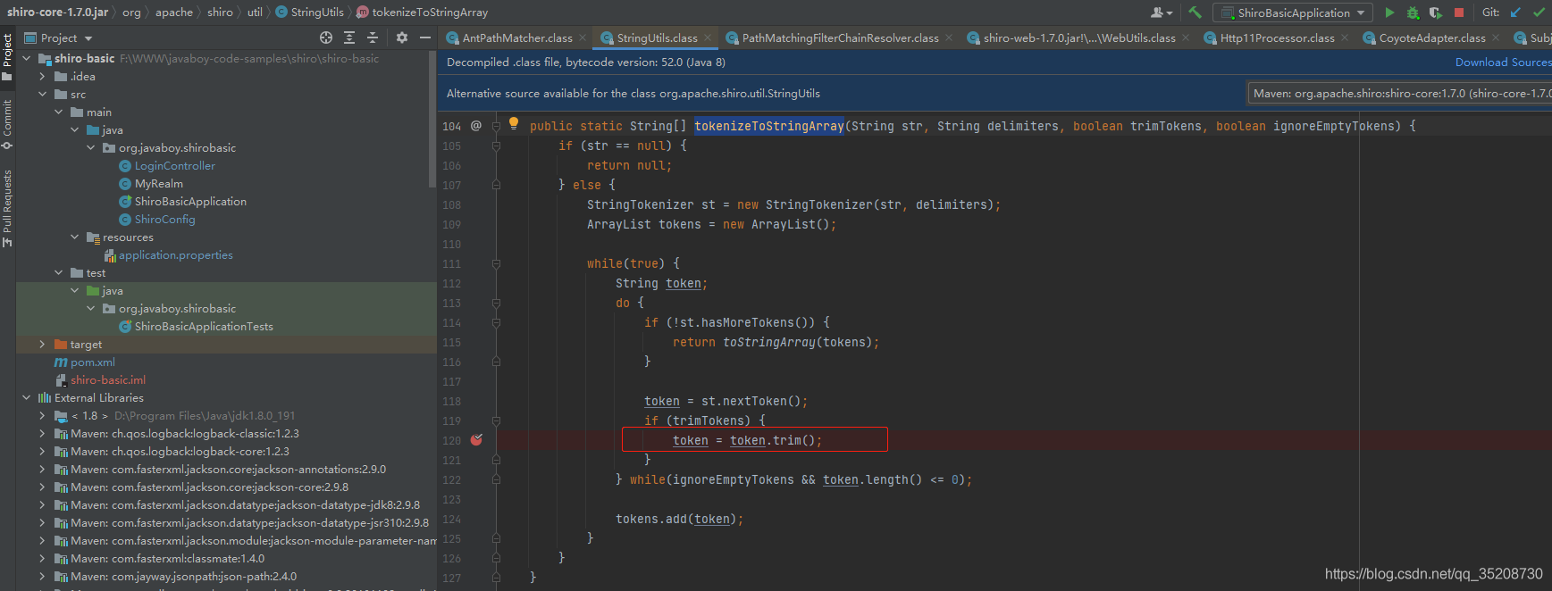Fold the if block at line 105

point(496,146)
